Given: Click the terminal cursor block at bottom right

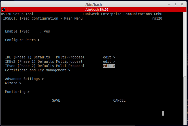Looking at the screenshot, I should tap(163, 114).
